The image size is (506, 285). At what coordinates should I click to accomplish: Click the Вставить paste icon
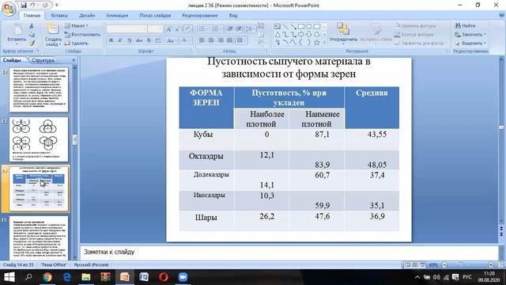[17, 30]
